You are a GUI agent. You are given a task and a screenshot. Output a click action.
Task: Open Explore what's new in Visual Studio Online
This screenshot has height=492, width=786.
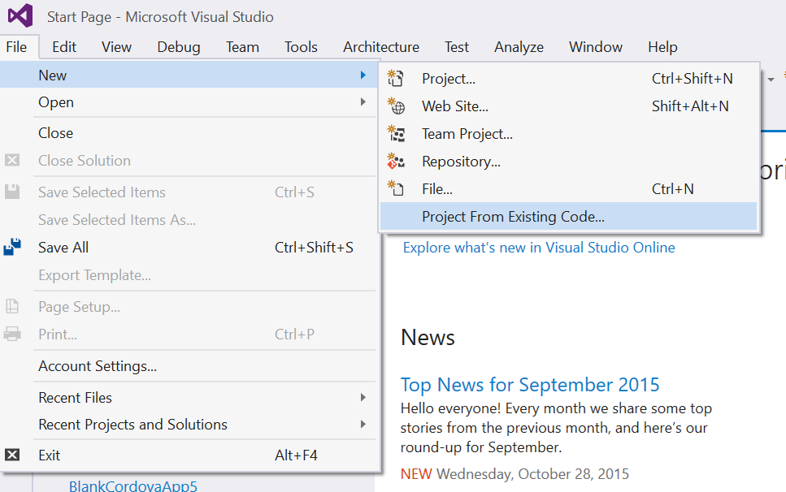pos(539,248)
